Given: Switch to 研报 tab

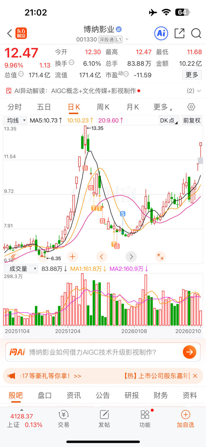Looking at the screenshot, I should pyautogui.click(x=132, y=395).
